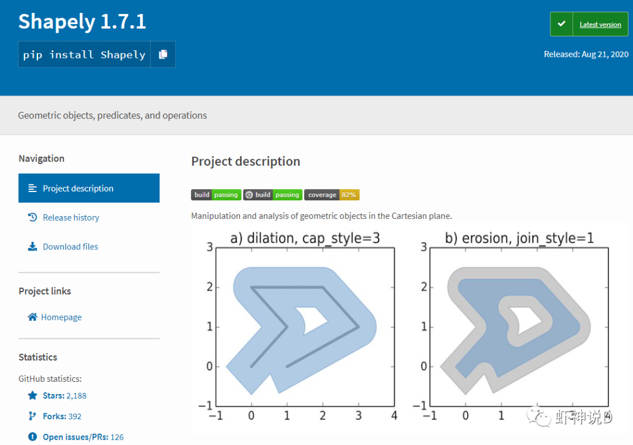Screen dimensions: 633x445
Task: Click the Stars star icon
Action: tap(32, 395)
